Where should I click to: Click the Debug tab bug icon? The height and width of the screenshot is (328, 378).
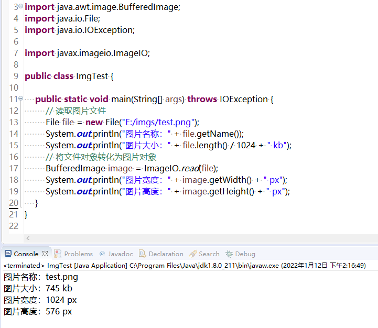pyautogui.click(x=229, y=254)
